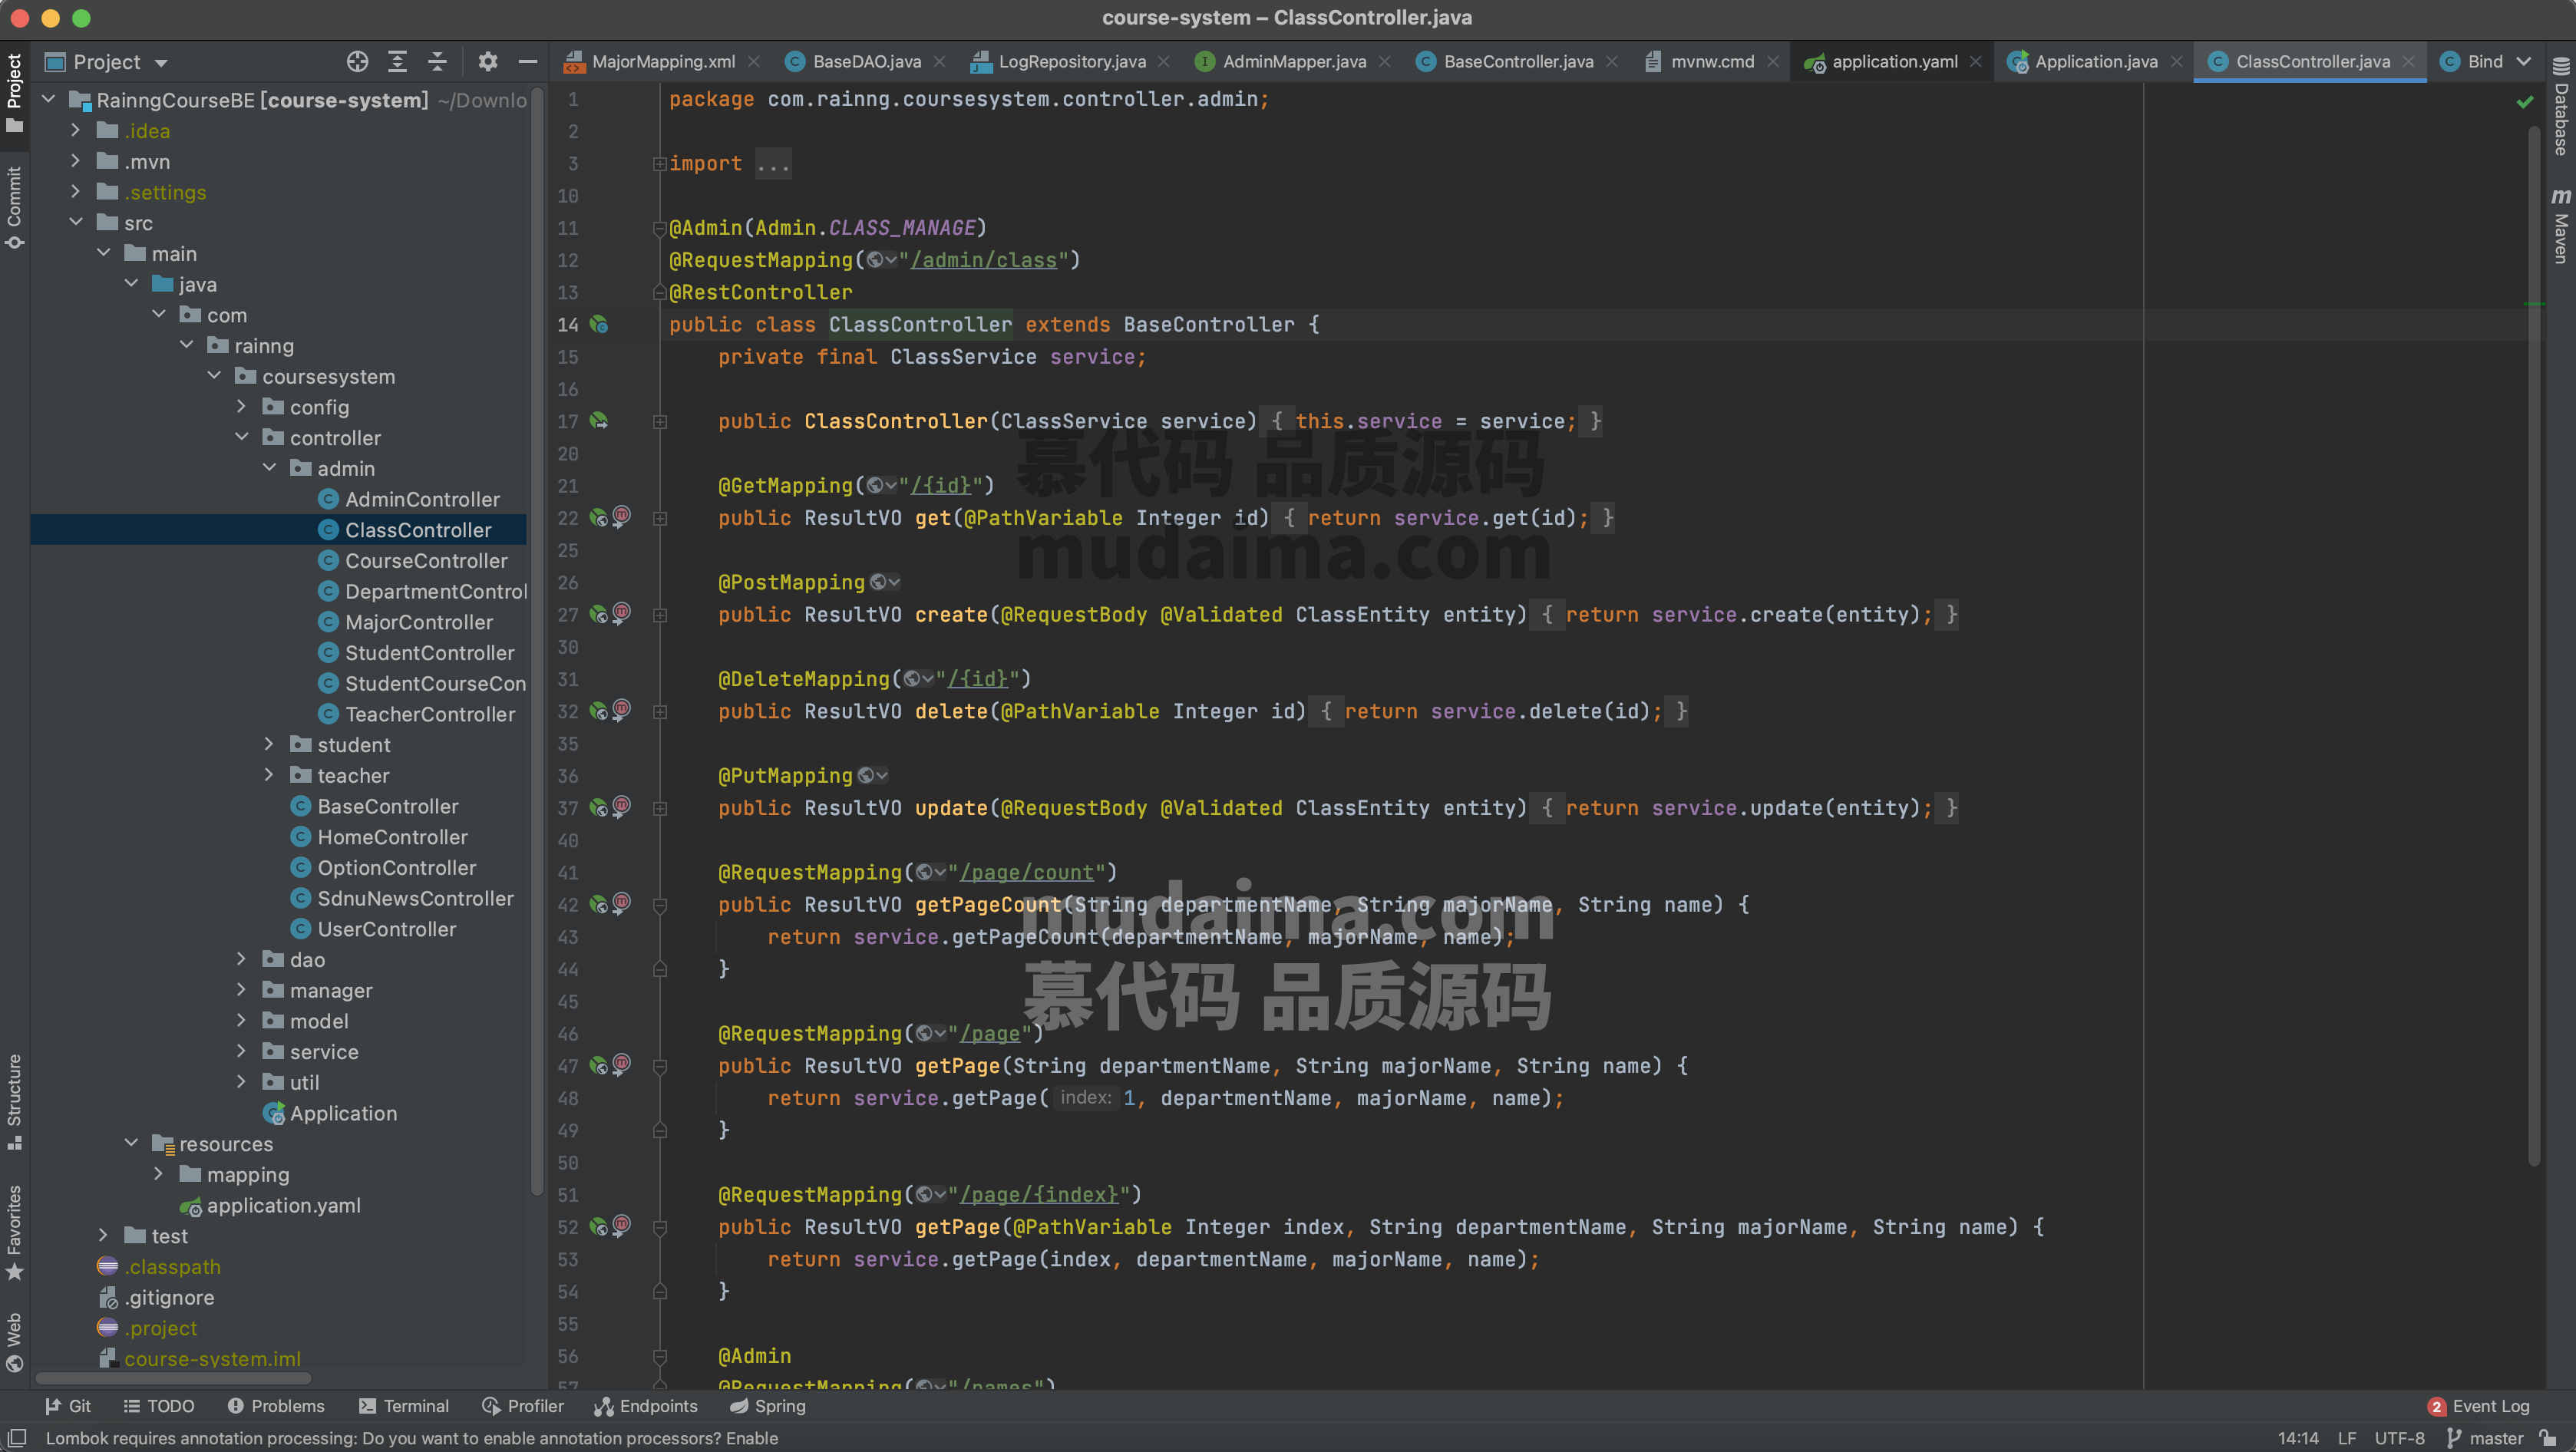2576x1452 pixels.
Task: Click the master Git branch widget
Action: pos(2485,1438)
